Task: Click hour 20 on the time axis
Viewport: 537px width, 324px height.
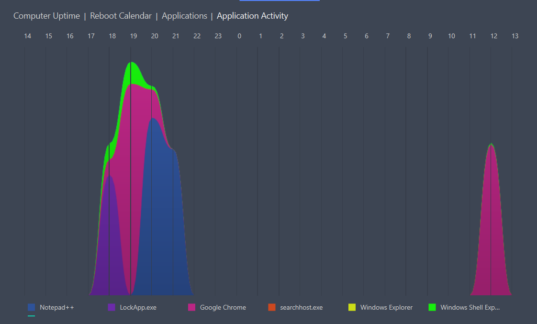Action: 155,36
